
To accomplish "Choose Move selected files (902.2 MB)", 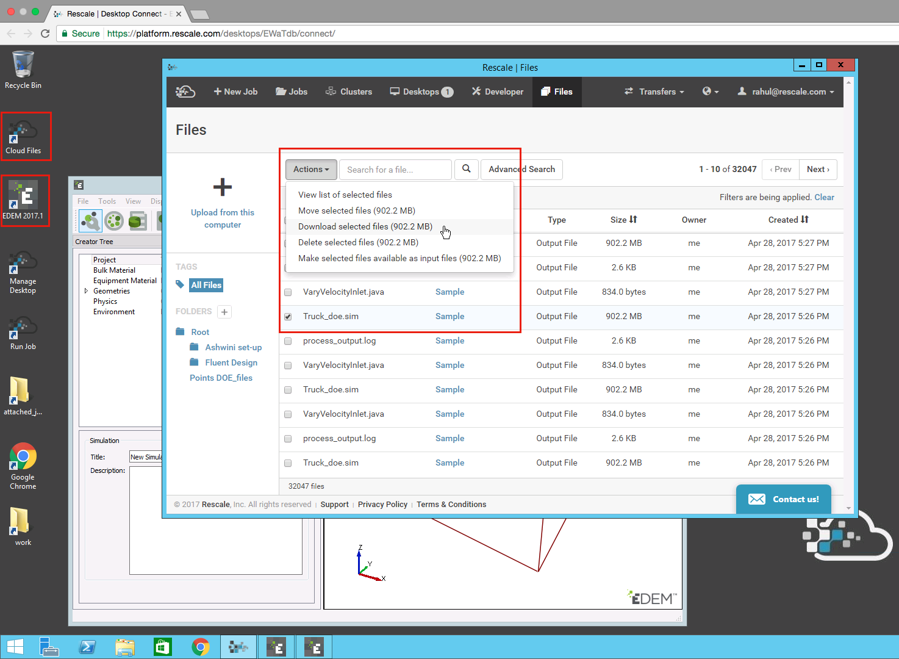I will point(399,211).
